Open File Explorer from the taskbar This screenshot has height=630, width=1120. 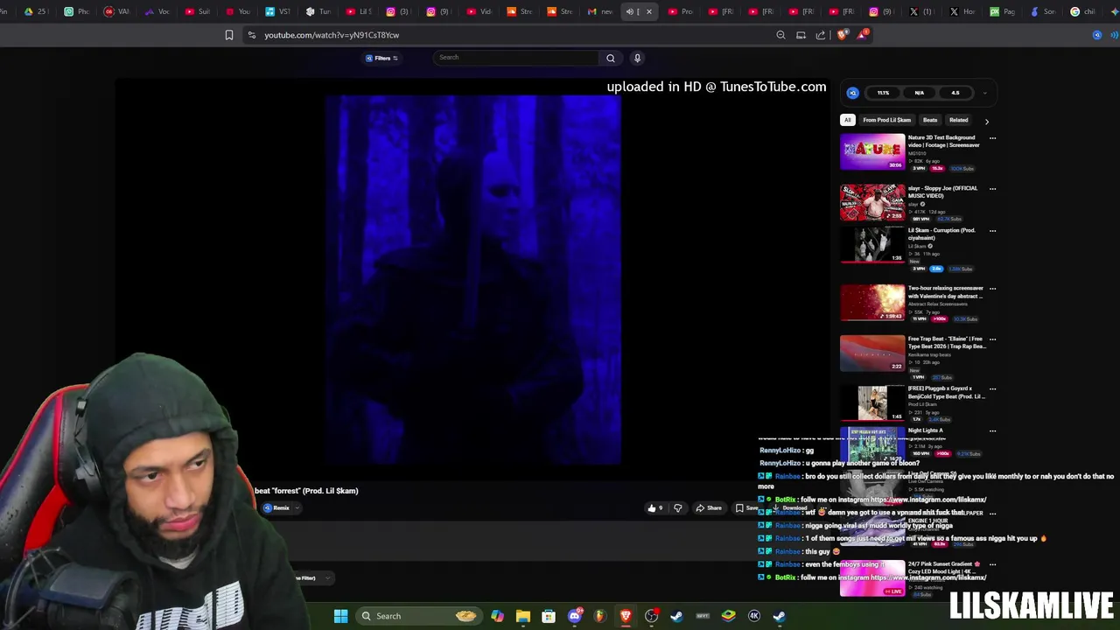[x=522, y=616]
